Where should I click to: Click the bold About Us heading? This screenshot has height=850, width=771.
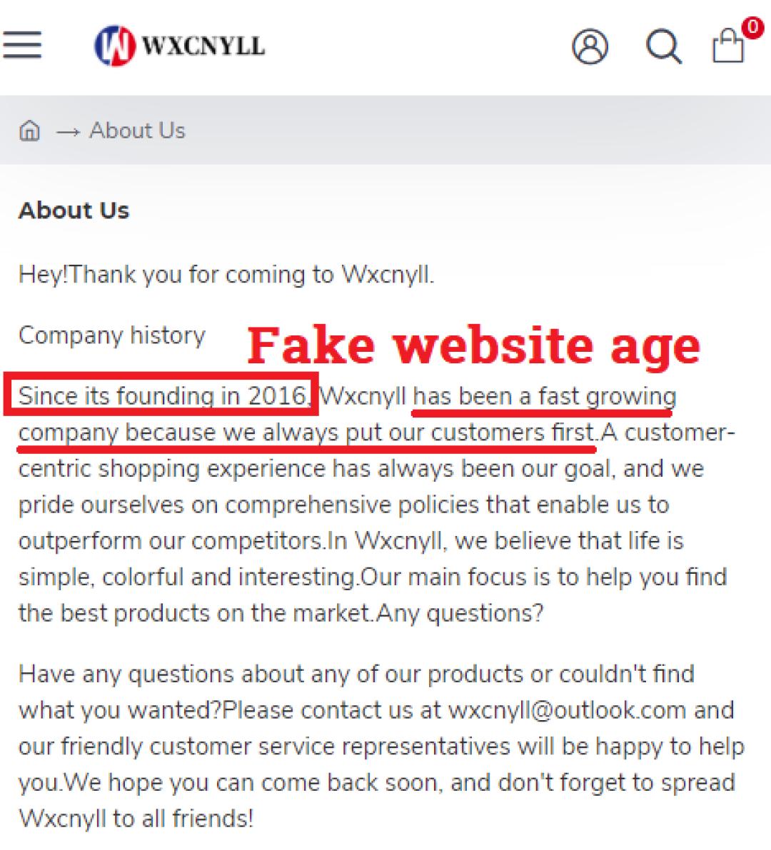pyautogui.click(x=74, y=211)
